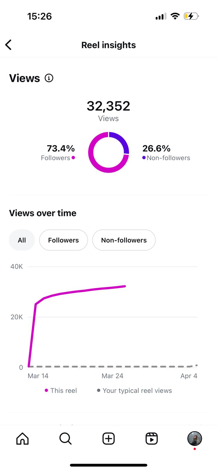Tap the 32,352 total views number

tap(108, 106)
